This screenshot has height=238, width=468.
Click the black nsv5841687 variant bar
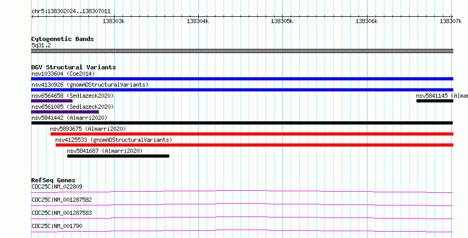[x=118, y=156]
